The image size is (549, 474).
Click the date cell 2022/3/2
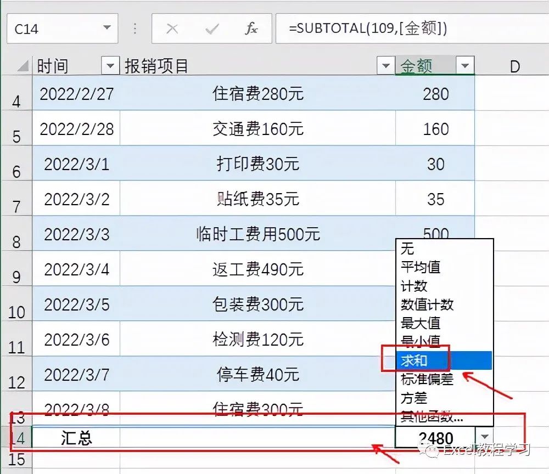76,199
